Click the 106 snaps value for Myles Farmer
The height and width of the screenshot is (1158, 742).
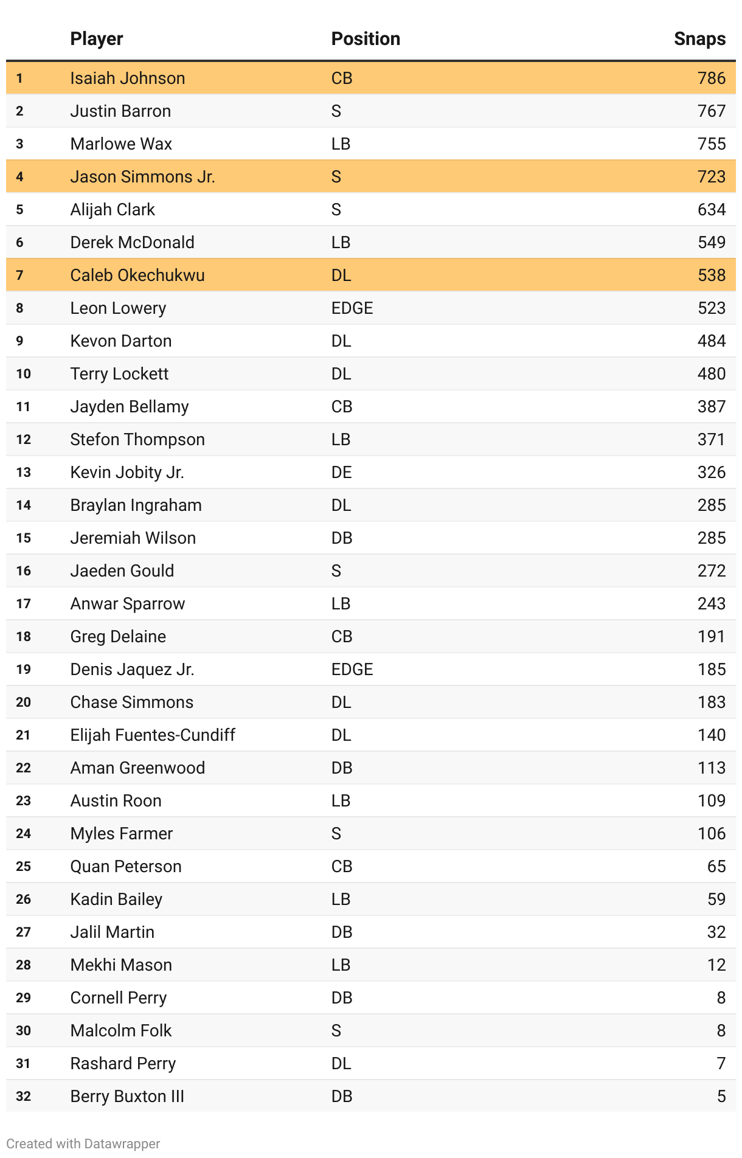coord(712,833)
